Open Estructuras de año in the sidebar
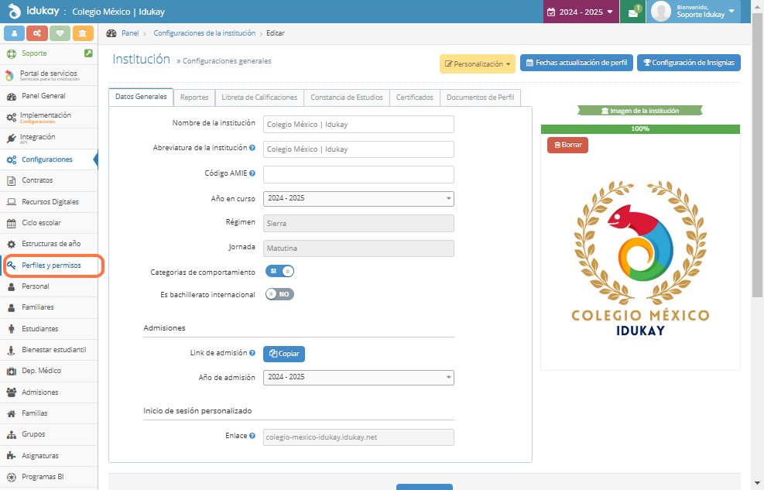 [49, 244]
